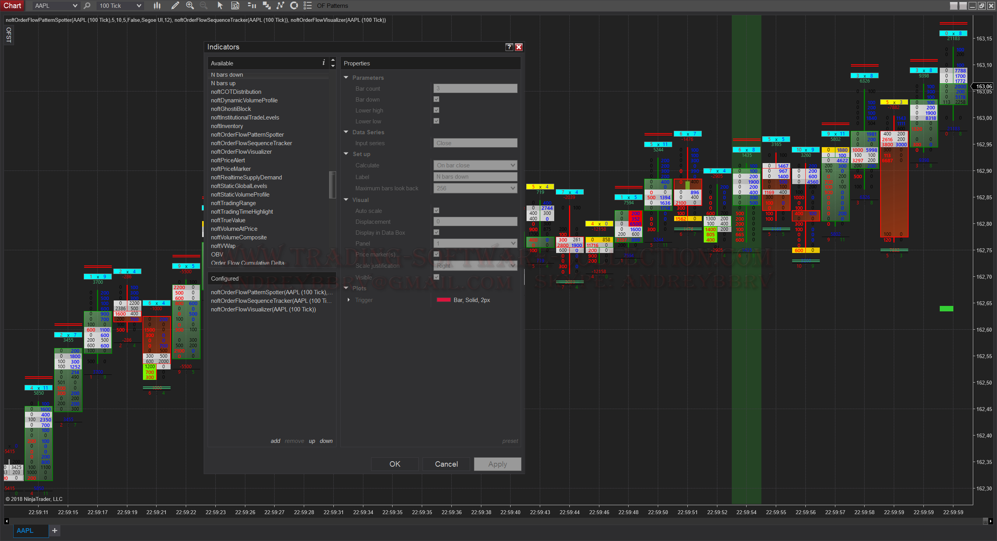The height and width of the screenshot is (541, 997).
Task: Click the instrument search magnifier icon
Action: point(87,5)
